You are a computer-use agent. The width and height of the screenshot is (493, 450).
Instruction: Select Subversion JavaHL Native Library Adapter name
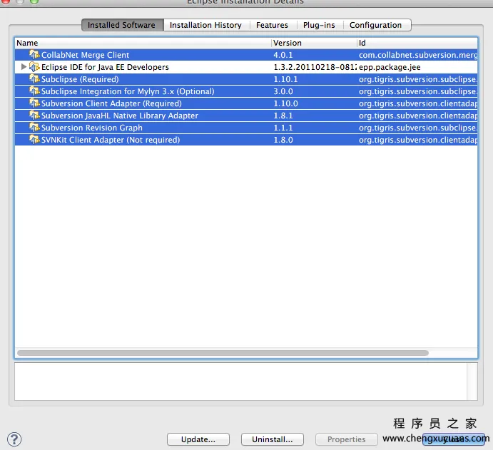click(x=120, y=116)
